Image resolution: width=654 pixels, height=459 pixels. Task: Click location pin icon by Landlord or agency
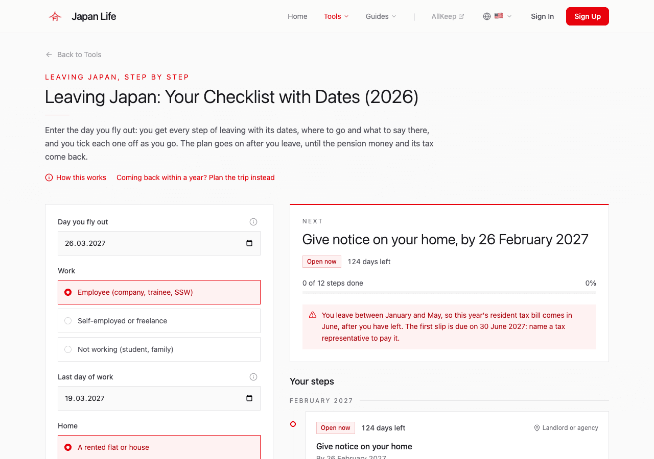click(x=537, y=428)
